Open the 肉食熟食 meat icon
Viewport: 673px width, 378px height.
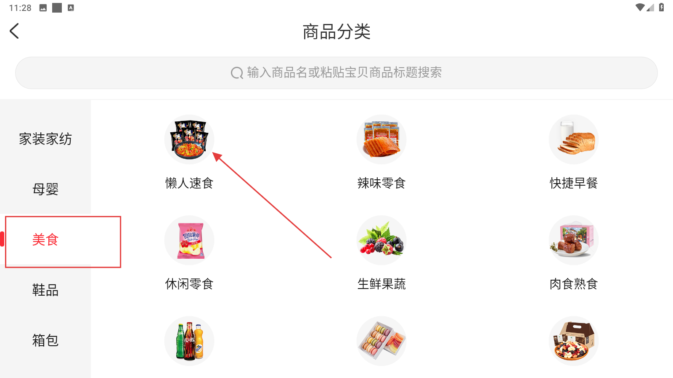pos(574,240)
